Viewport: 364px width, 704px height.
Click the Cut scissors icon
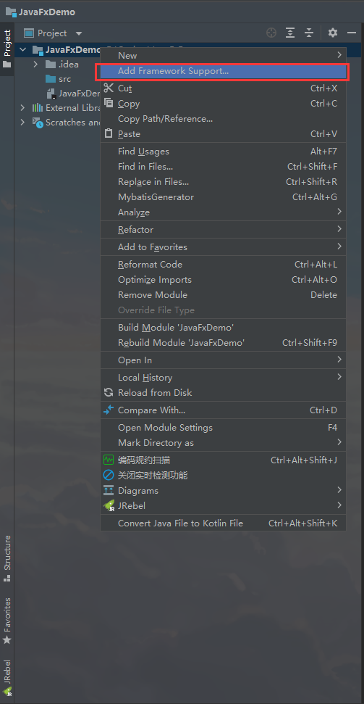tap(109, 88)
